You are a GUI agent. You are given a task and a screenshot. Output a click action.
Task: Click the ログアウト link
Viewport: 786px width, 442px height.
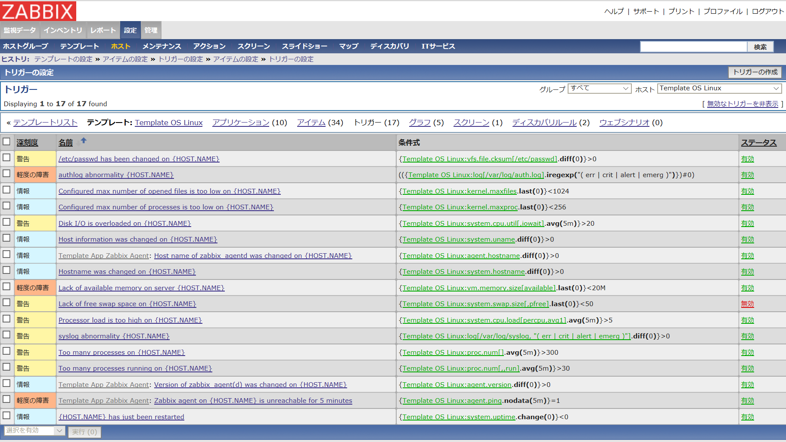coord(768,11)
